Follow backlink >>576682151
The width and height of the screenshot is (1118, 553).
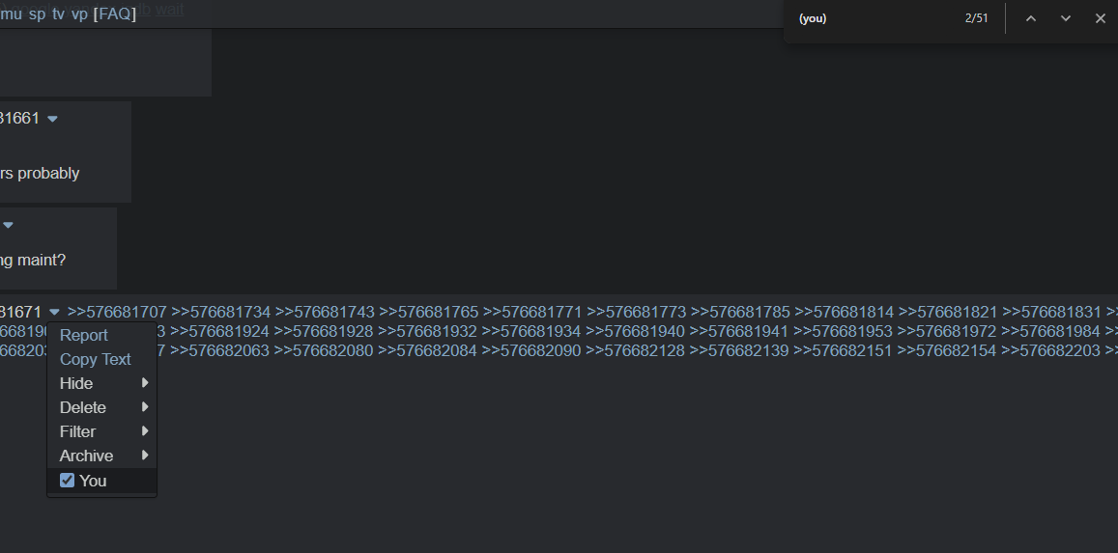tap(843, 351)
